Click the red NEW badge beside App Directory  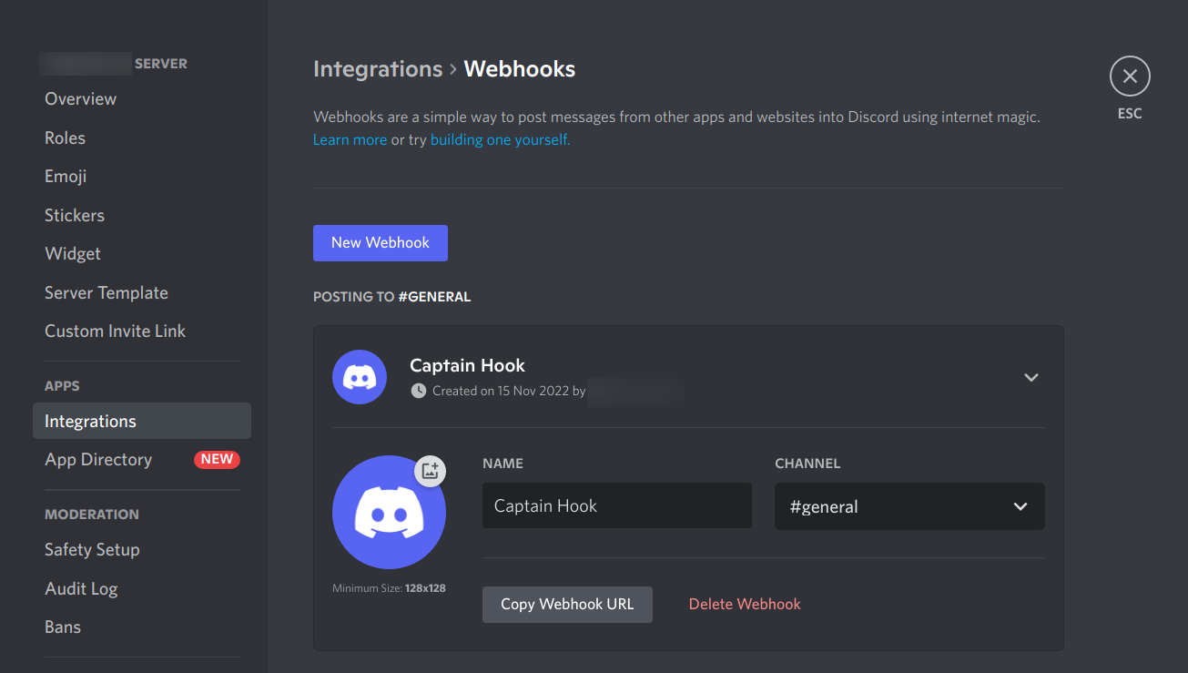[x=217, y=459]
